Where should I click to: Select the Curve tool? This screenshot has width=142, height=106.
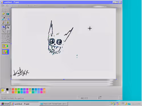8,32
